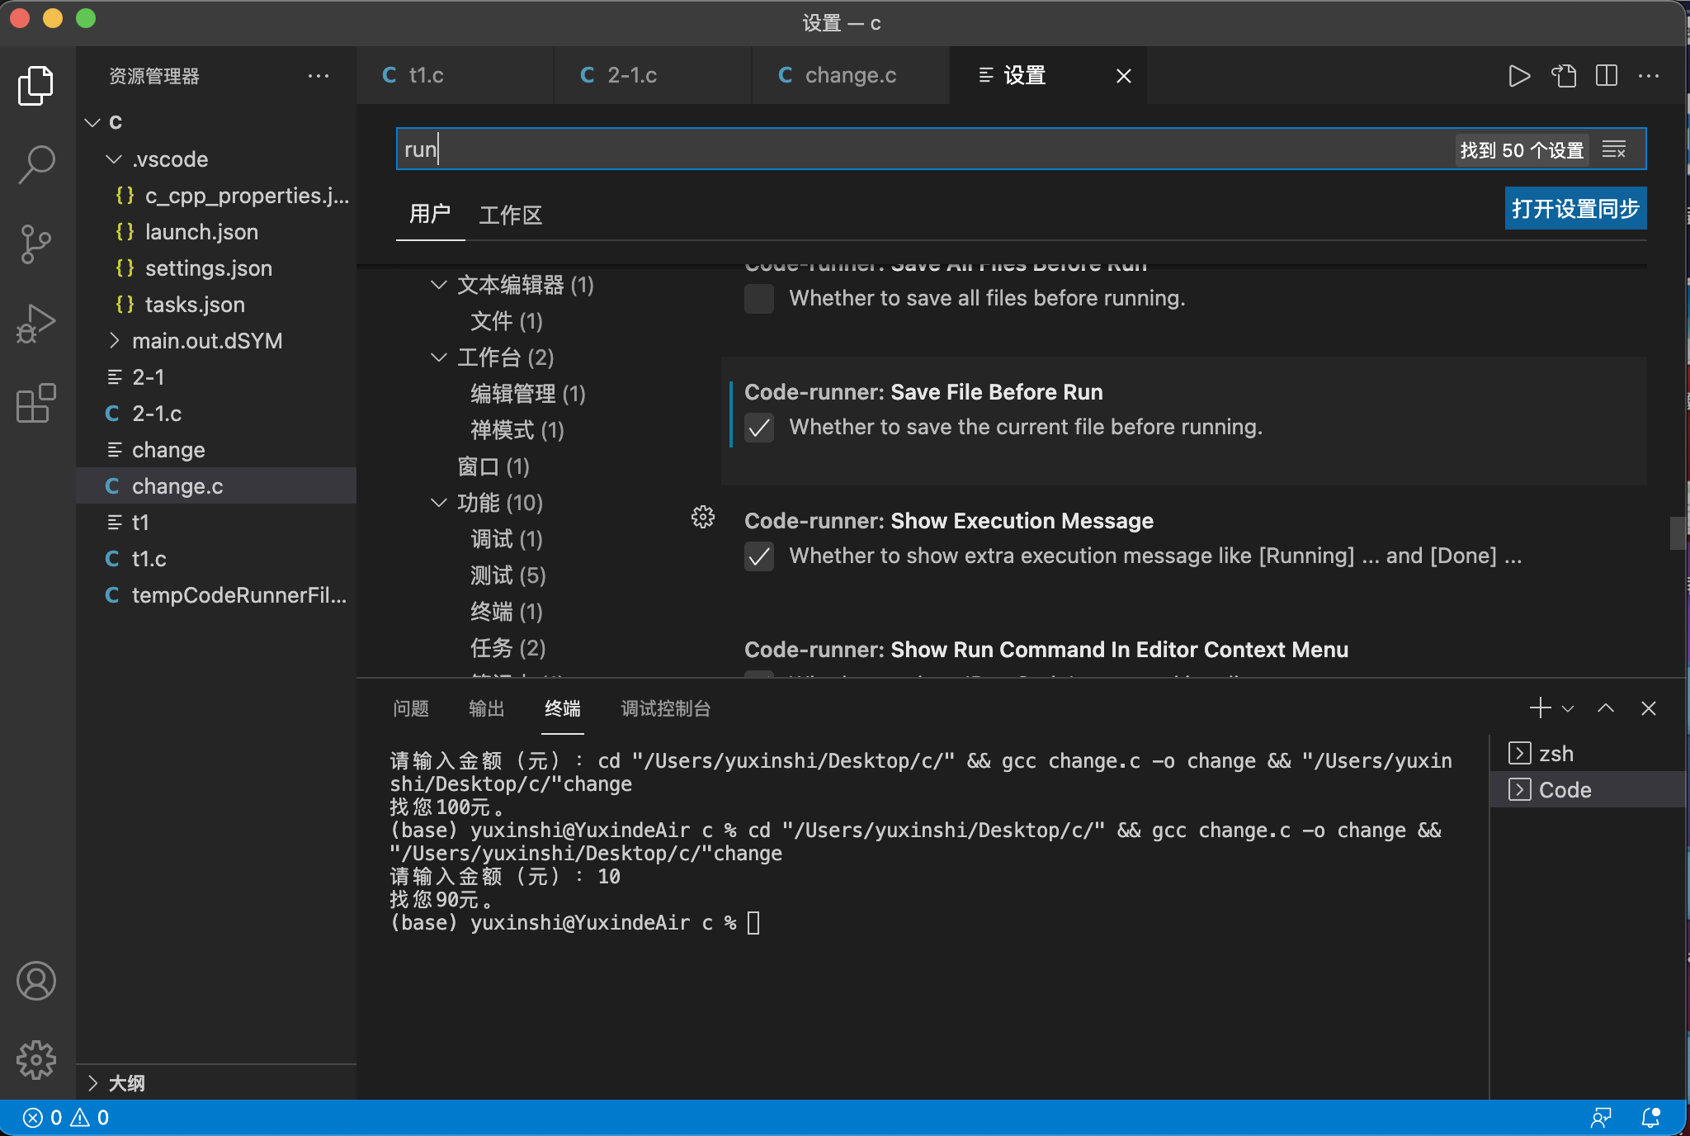Open Explorer panel More Actions ellipsis
The width and height of the screenshot is (1690, 1136).
(319, 76)
